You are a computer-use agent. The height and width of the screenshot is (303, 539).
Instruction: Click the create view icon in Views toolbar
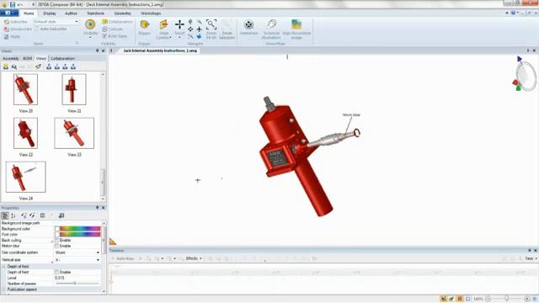6,66
